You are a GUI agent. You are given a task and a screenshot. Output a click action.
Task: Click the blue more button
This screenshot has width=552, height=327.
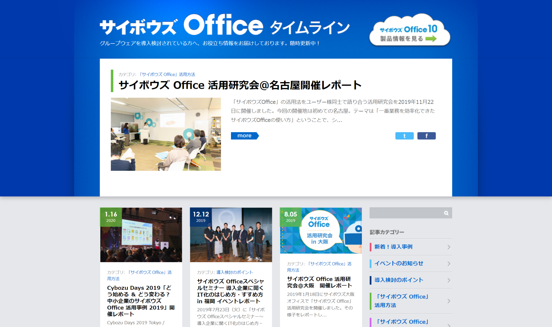(245, 136)
